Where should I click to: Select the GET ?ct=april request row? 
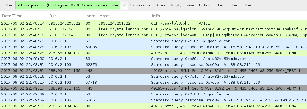153,35
